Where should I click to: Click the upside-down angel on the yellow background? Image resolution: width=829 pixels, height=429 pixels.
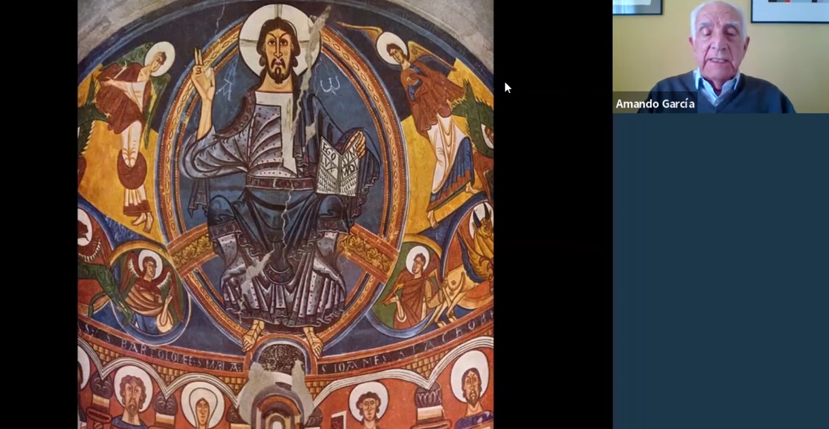pyautogui.click(x=133, y=129)
